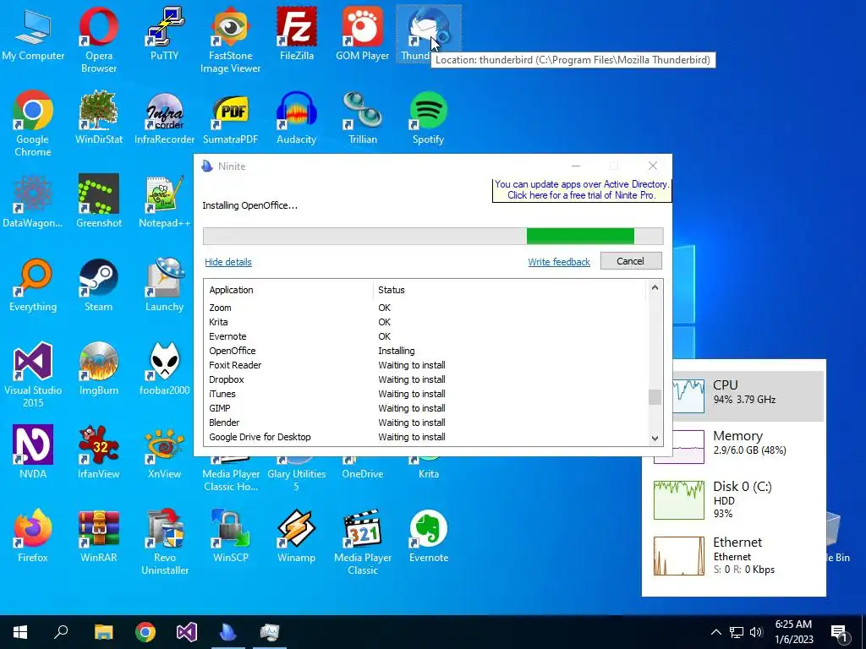Image resolution: width=866 pixels, height=649 pixels.
Task: Select the WinSCP desktop shortcut
Action: click(x=230, y=536)
